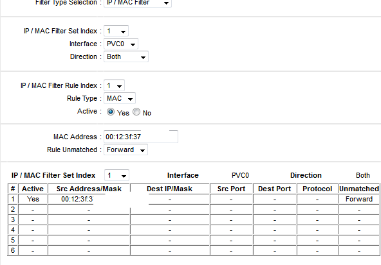Open the IP / MAC Filter Set Index dropdown

[116, 31]
